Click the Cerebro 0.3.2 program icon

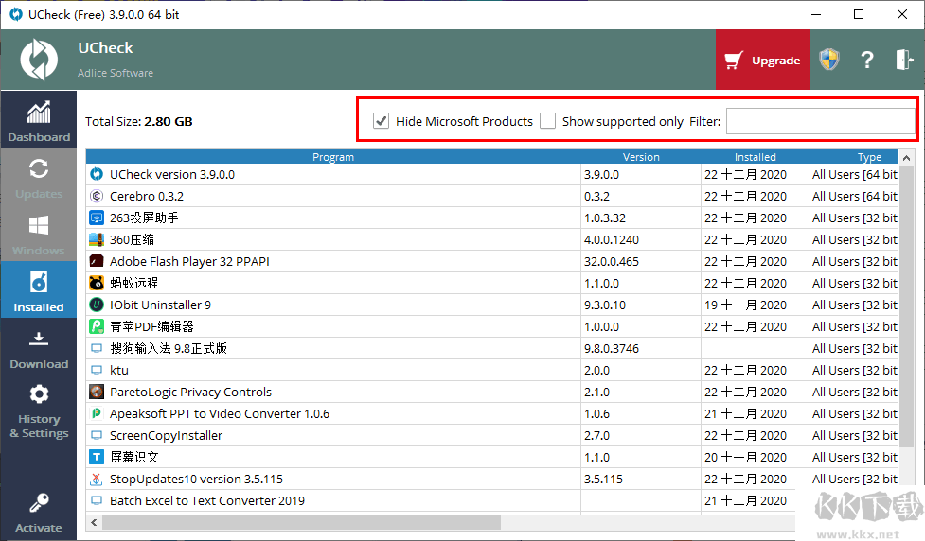pos(96,196)
